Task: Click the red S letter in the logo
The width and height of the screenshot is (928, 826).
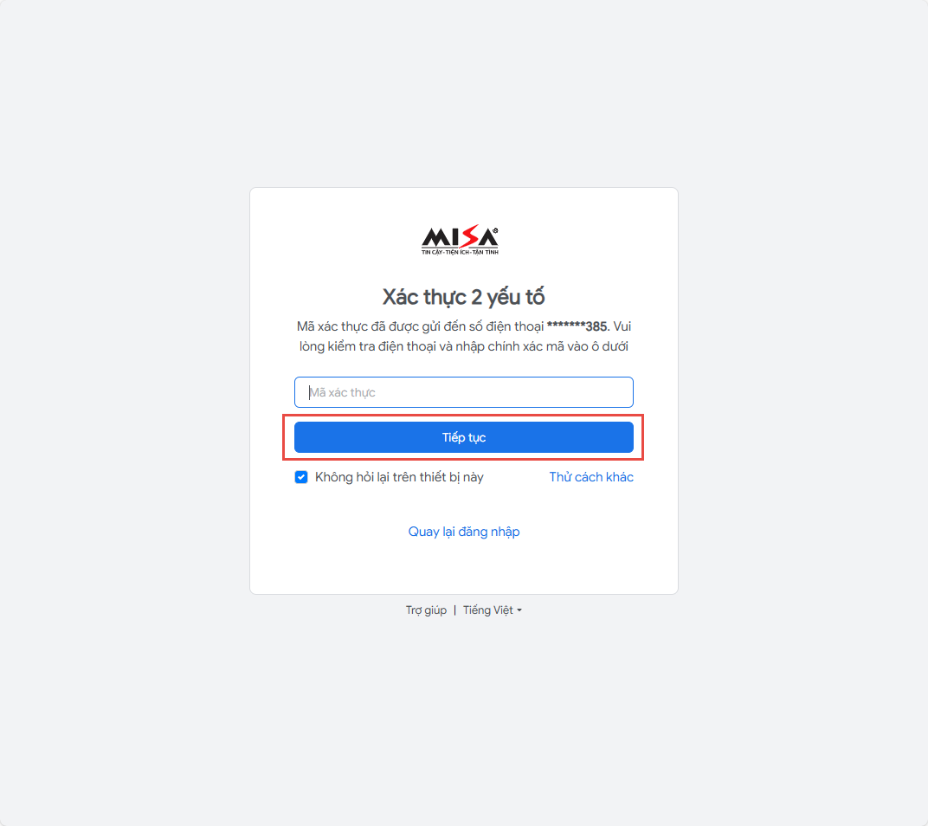Action: 470,237
